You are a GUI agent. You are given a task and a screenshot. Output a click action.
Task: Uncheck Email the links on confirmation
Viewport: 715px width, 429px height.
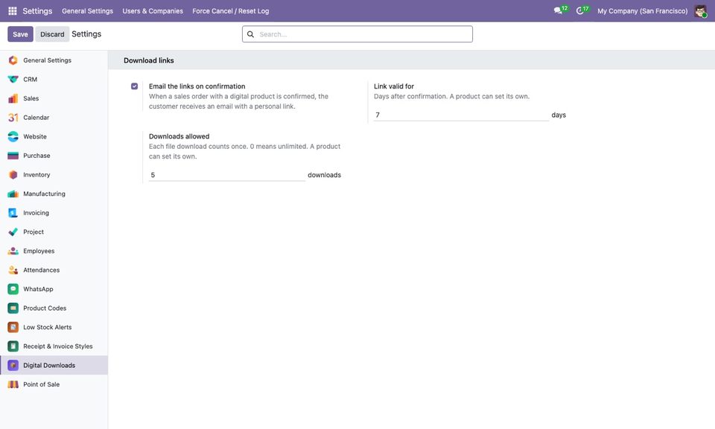click(x=135, y=86)
